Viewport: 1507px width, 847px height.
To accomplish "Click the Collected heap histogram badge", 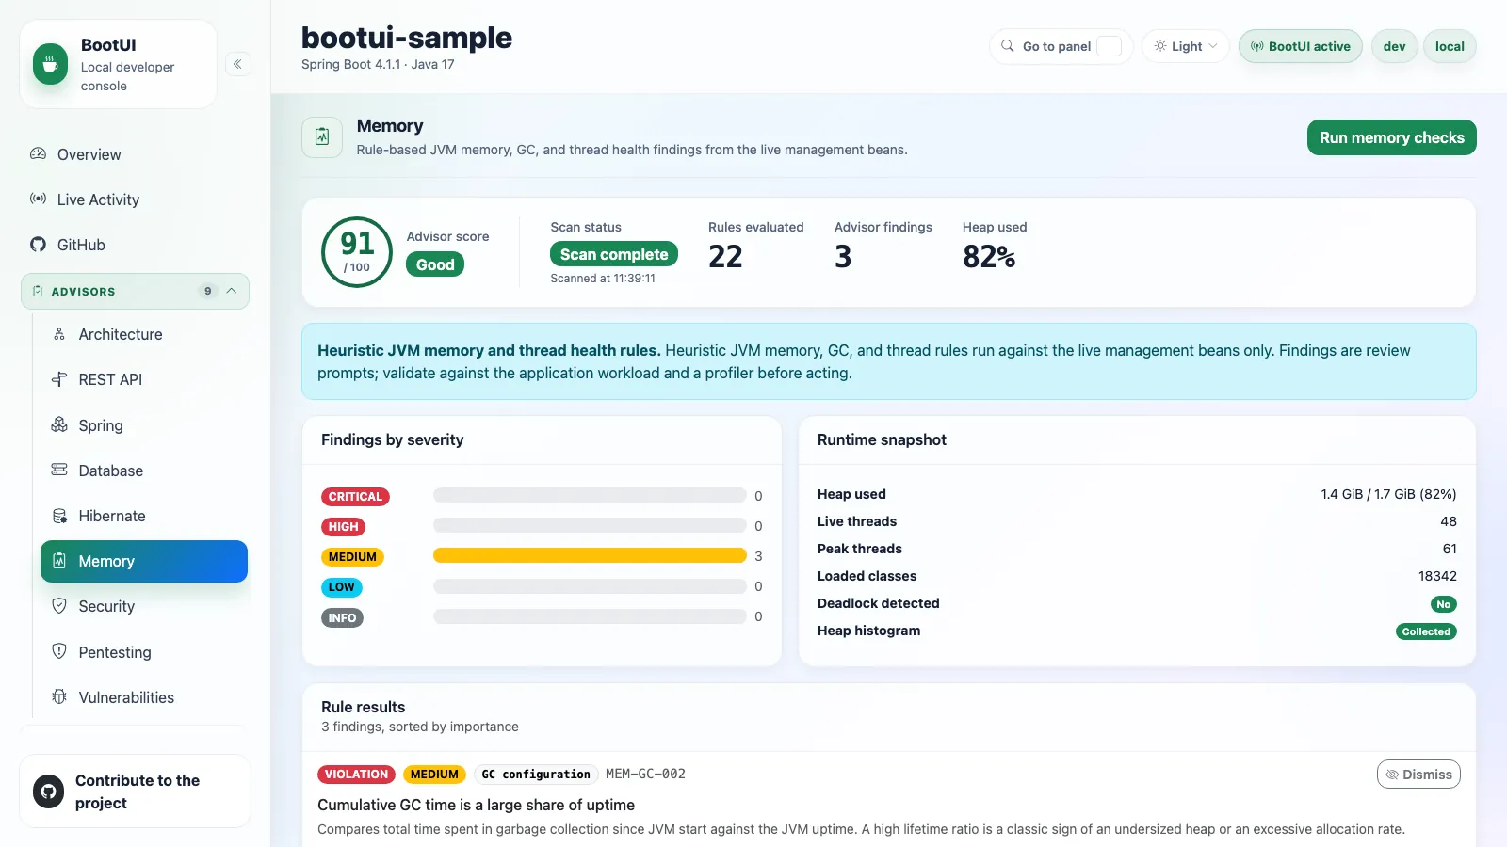I will click(1426, 631).
